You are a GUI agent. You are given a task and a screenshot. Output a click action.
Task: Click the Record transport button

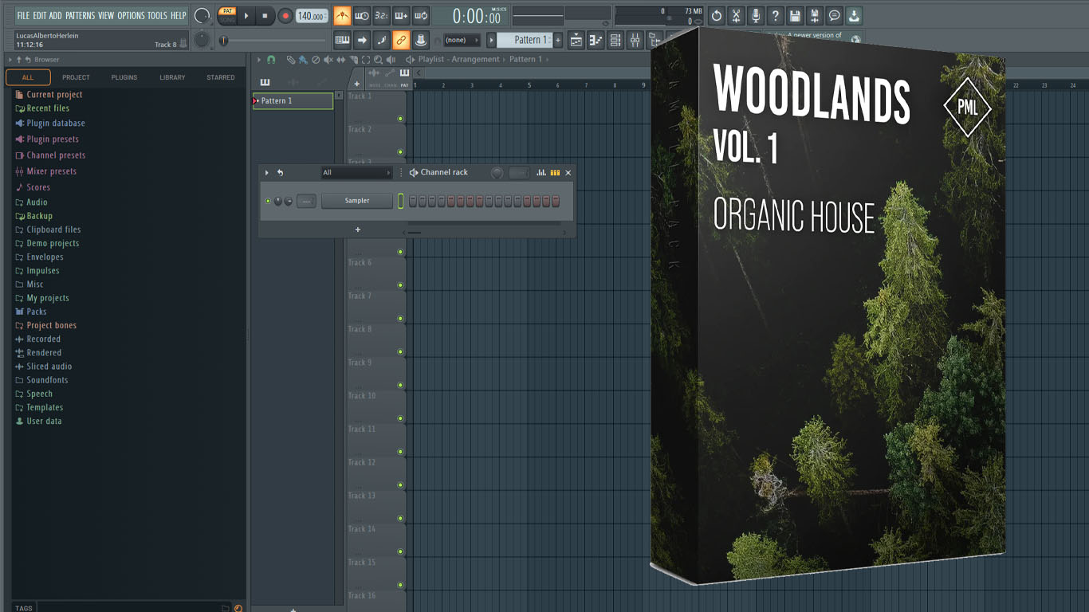tap(285, 16)
